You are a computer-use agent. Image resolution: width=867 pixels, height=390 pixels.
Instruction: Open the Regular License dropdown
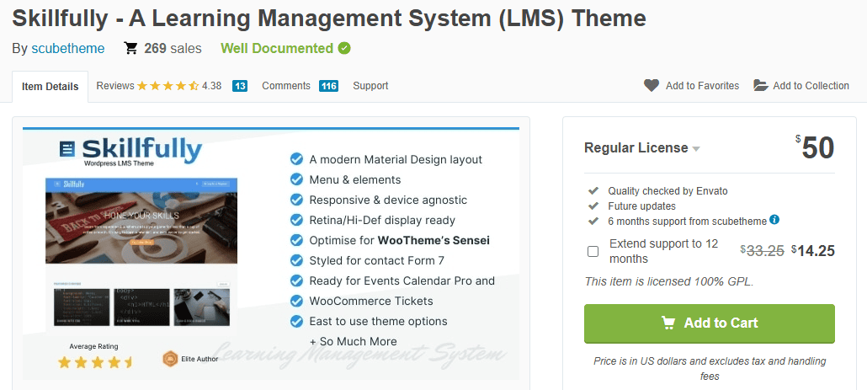point(642,147)
